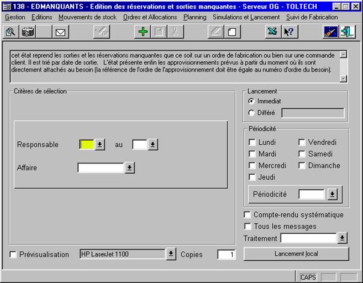Click the green plus add icon
The width and height of the screenshot is (363, 283).
point(142,32)
